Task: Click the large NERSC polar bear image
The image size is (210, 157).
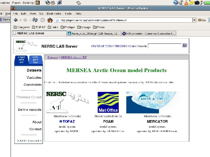Action: (67, 102)
